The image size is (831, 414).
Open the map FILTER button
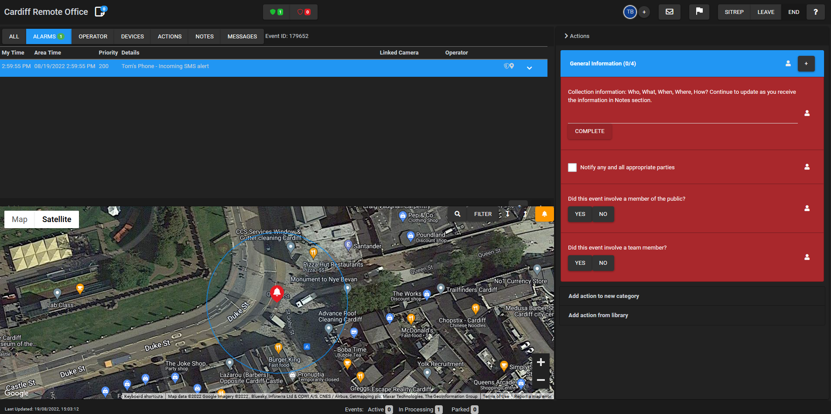[483, 214]
